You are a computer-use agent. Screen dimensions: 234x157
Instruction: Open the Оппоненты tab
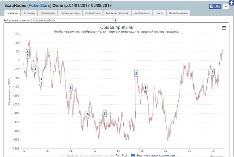coord(48,13)
